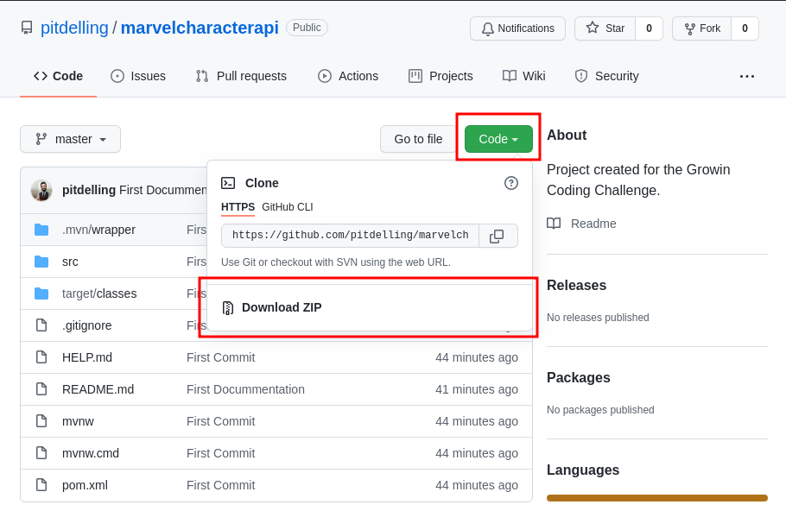The width and height of the screenshot is (786, 511).
Task: Click '44 minutes ago' on pom.xml row
Action: pyautogui.click(x=477, y=485)
